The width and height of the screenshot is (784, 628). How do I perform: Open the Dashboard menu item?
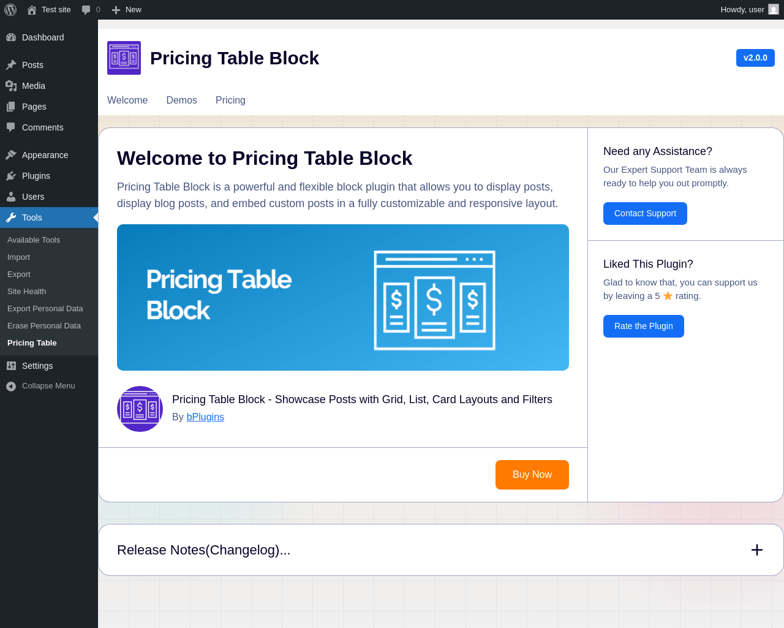pyautogui.click(x=43, y=37)
